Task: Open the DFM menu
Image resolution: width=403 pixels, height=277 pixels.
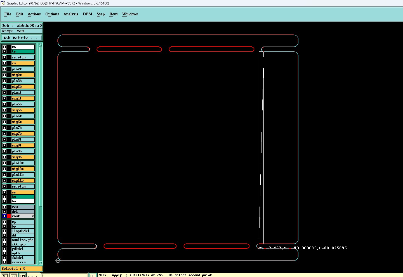Action: pos(88,14)
